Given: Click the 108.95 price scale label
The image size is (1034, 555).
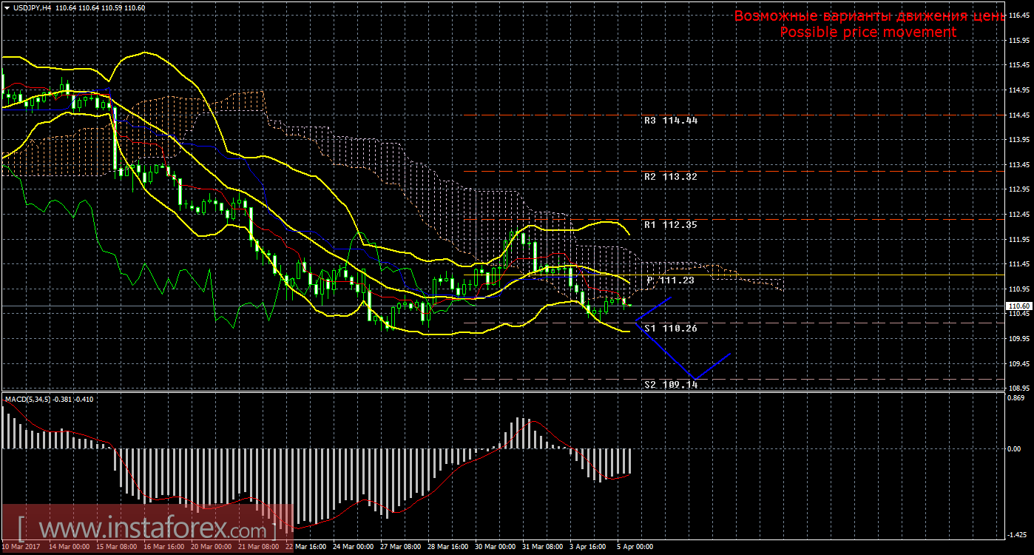Looking at the screenshot, I should coord(1018,388).
